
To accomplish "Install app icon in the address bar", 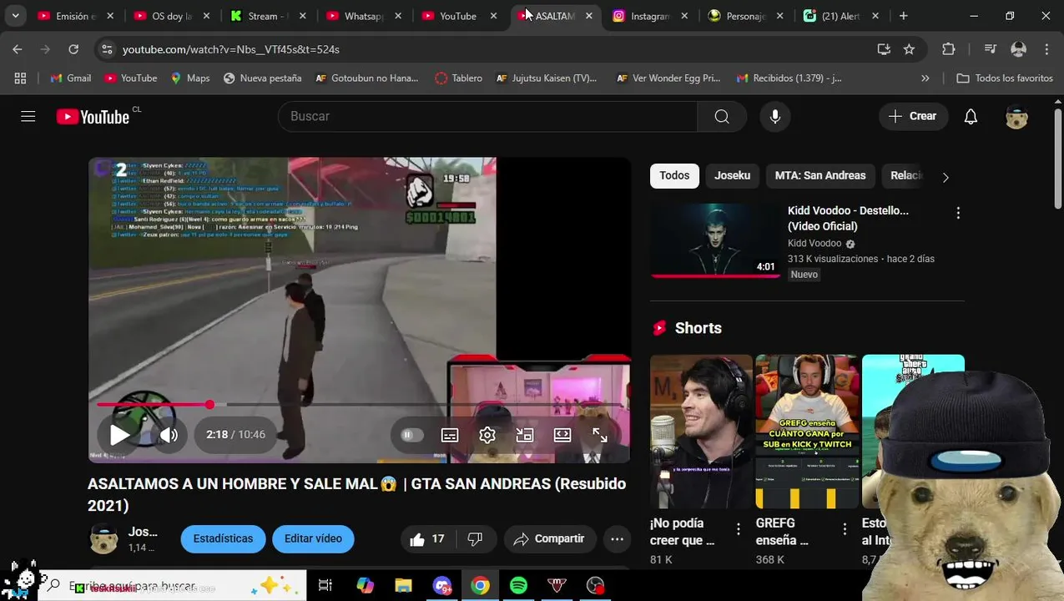I will (x=884, y=49).
